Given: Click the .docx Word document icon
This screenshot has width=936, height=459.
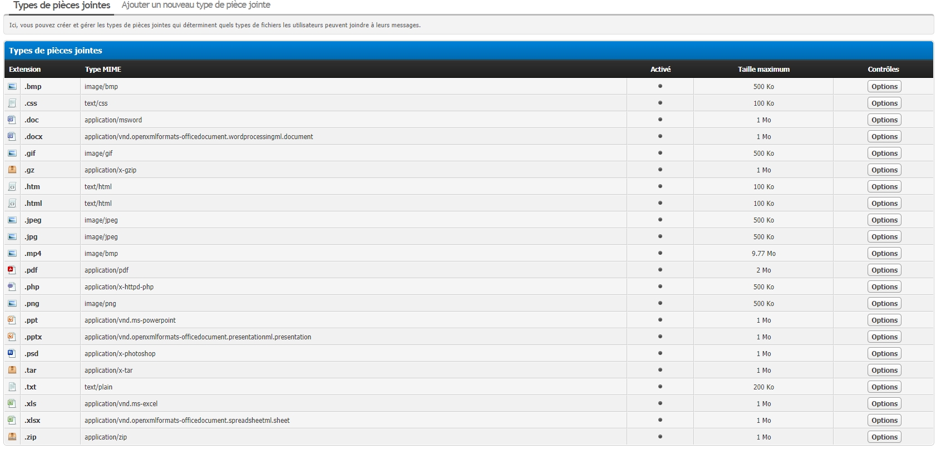Looking at the screenshot, I should 12,136.
